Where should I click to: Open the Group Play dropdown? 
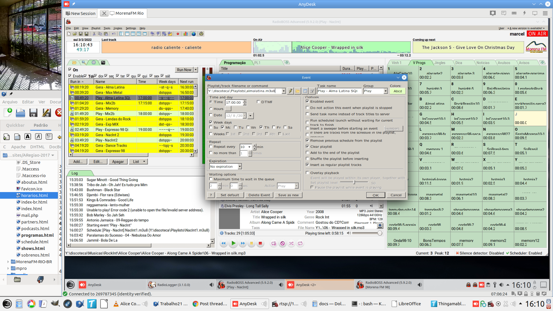[386, 91]
